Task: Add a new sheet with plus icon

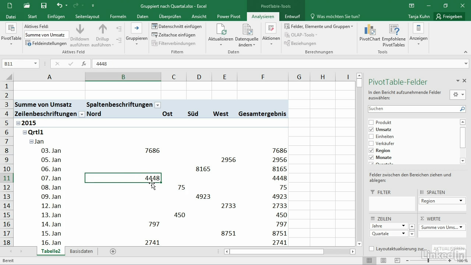Action: click(x=113, y=251)
